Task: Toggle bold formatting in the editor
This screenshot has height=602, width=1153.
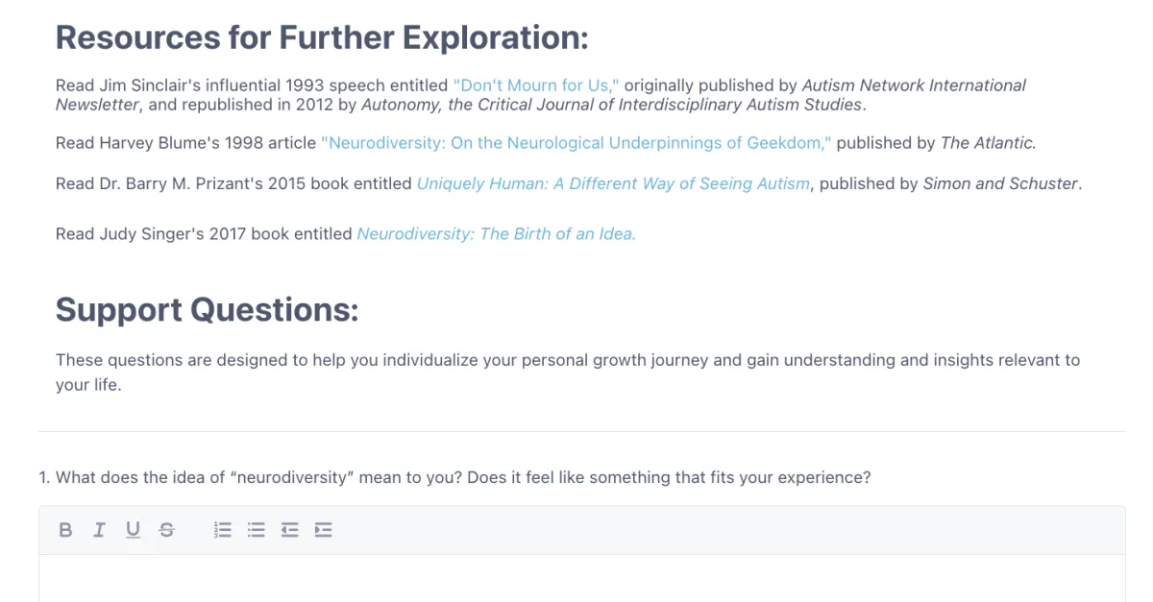Action: (x=65, y=529)
